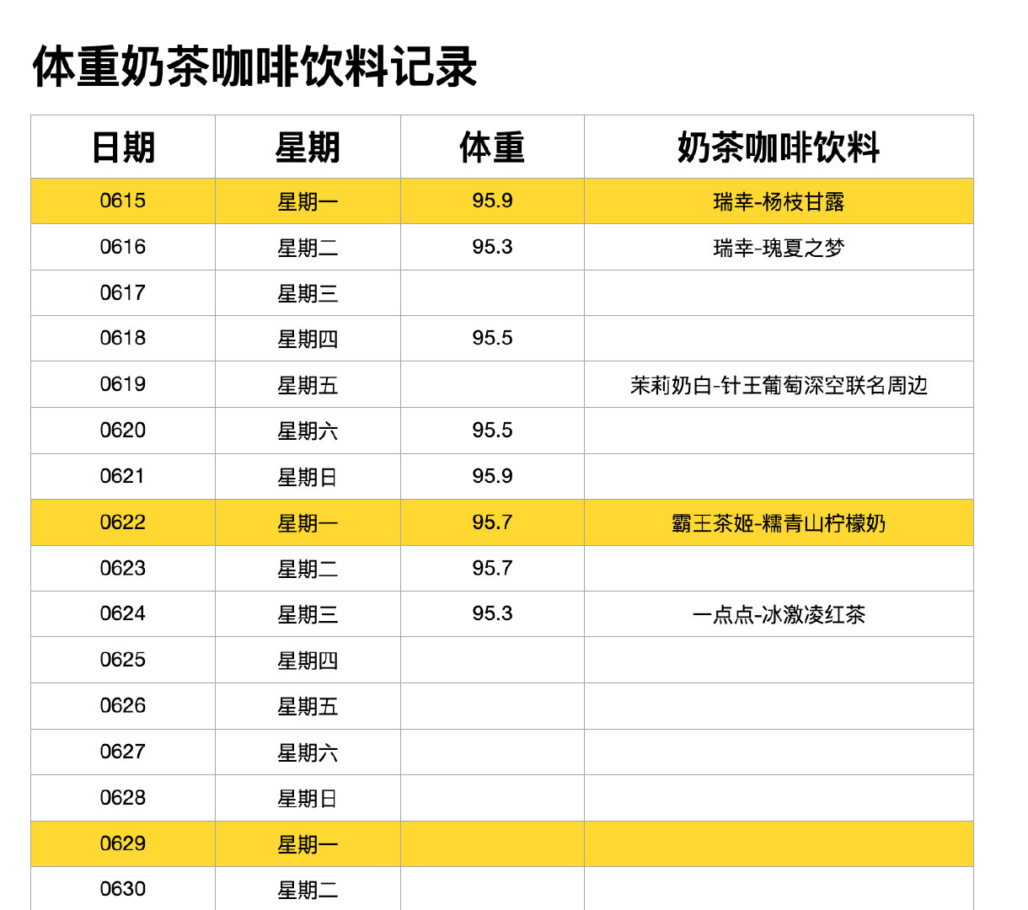Click weight 95.5 in the 0618 row
The height and width of the screenshot is (910, 1028).
492,339
